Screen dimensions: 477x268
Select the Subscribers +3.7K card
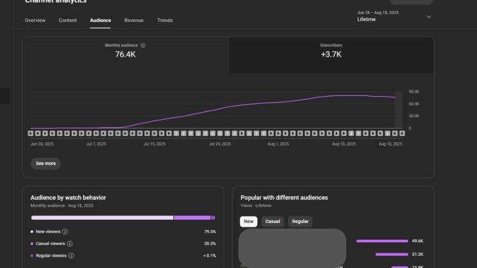coord(331,55)
